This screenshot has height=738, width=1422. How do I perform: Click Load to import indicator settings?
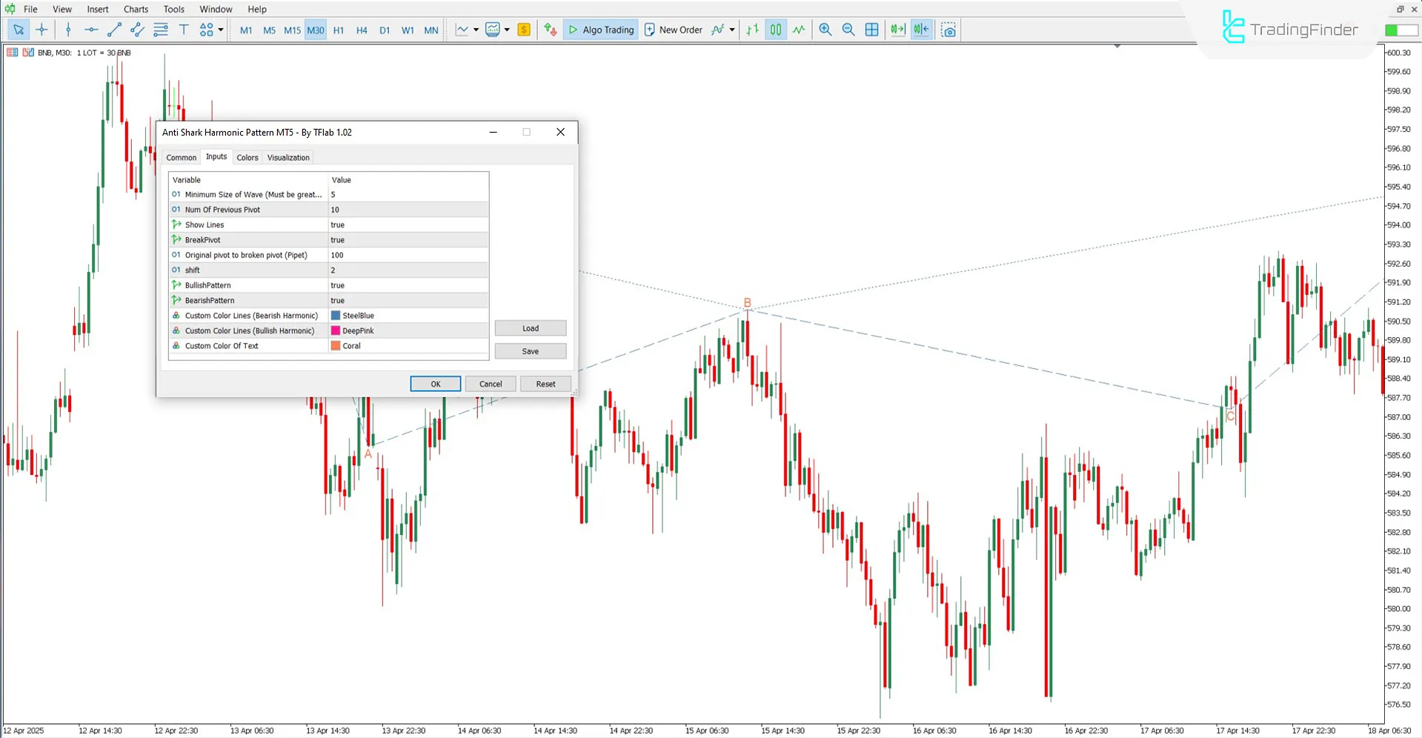pos(531,328)
